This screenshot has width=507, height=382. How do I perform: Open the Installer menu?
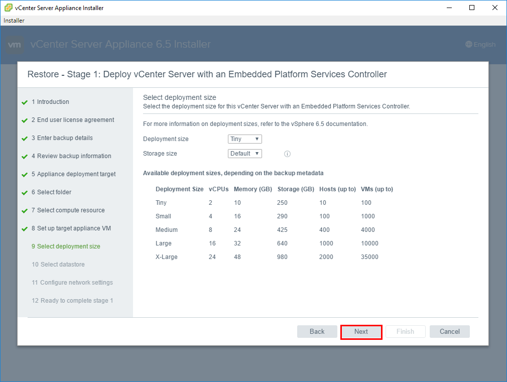pyautogui.click(x=14, y=21)
